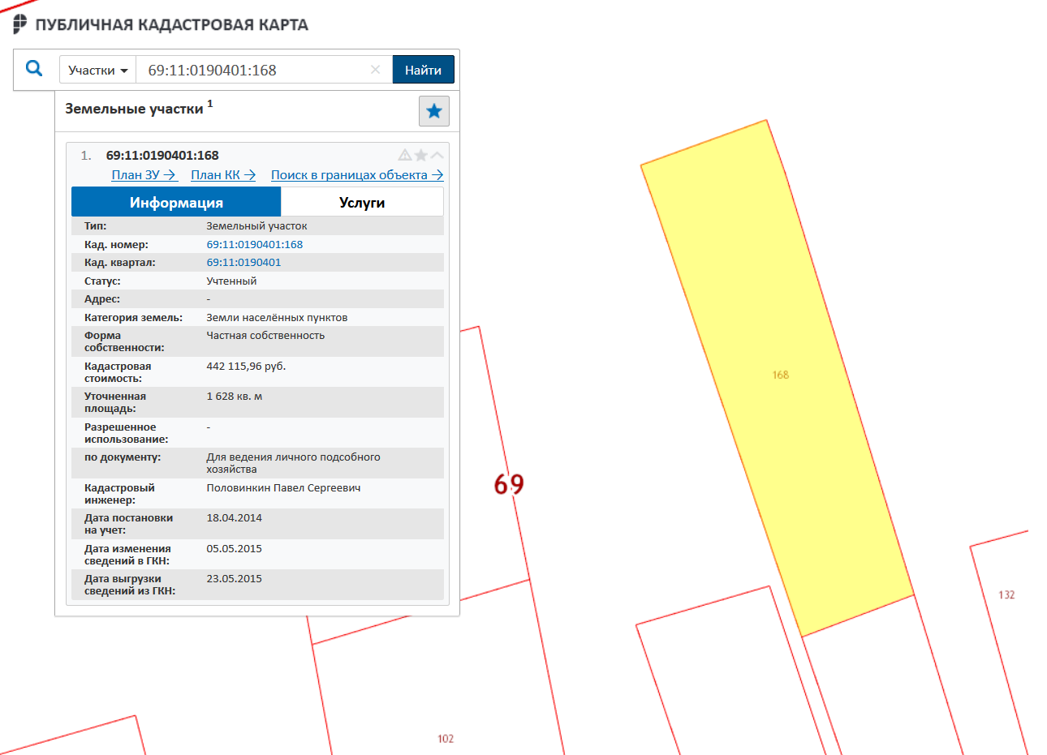
Task: Click the Найти search button
Action: 423,70
